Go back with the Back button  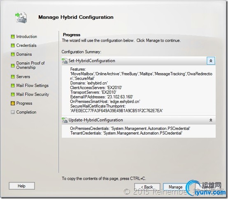pos(147,187)
